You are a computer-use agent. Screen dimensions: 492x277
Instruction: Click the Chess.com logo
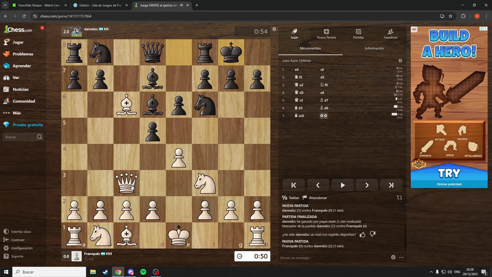(x=18, y=30)
